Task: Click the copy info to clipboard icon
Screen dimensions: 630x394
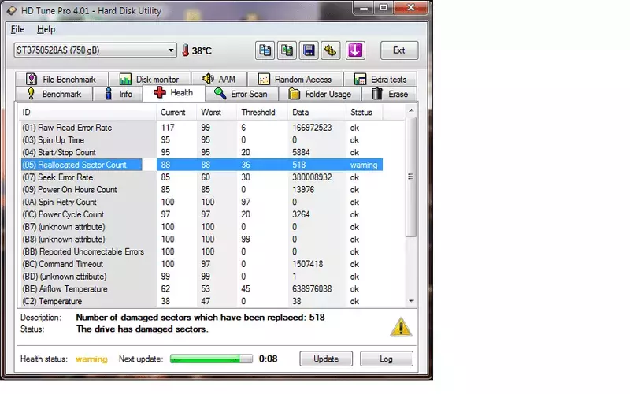Action: point(265,50)
